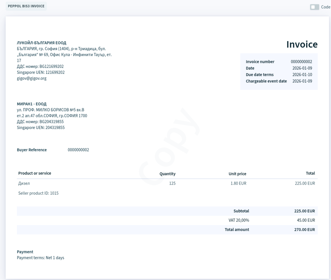Click the Unit price column header
This screenshot has width=331, height=280.
click(x=237, y=174)
